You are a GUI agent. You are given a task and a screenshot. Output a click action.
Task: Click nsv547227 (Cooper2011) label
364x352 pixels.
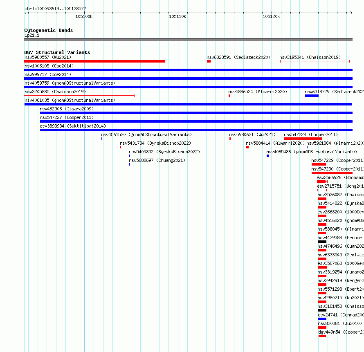pyautogui.click(x=67, y=117)
